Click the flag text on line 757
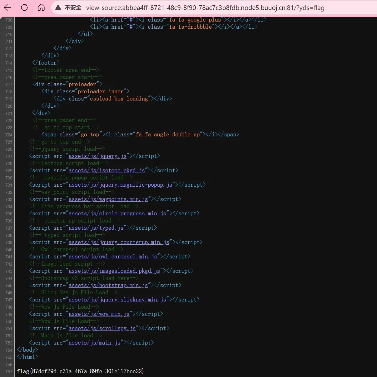 [80, 371]
